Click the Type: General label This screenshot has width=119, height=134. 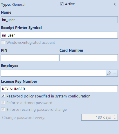(x=13, y=5)
